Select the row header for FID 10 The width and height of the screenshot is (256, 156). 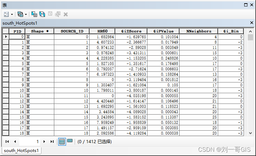(x=6, y=90)
